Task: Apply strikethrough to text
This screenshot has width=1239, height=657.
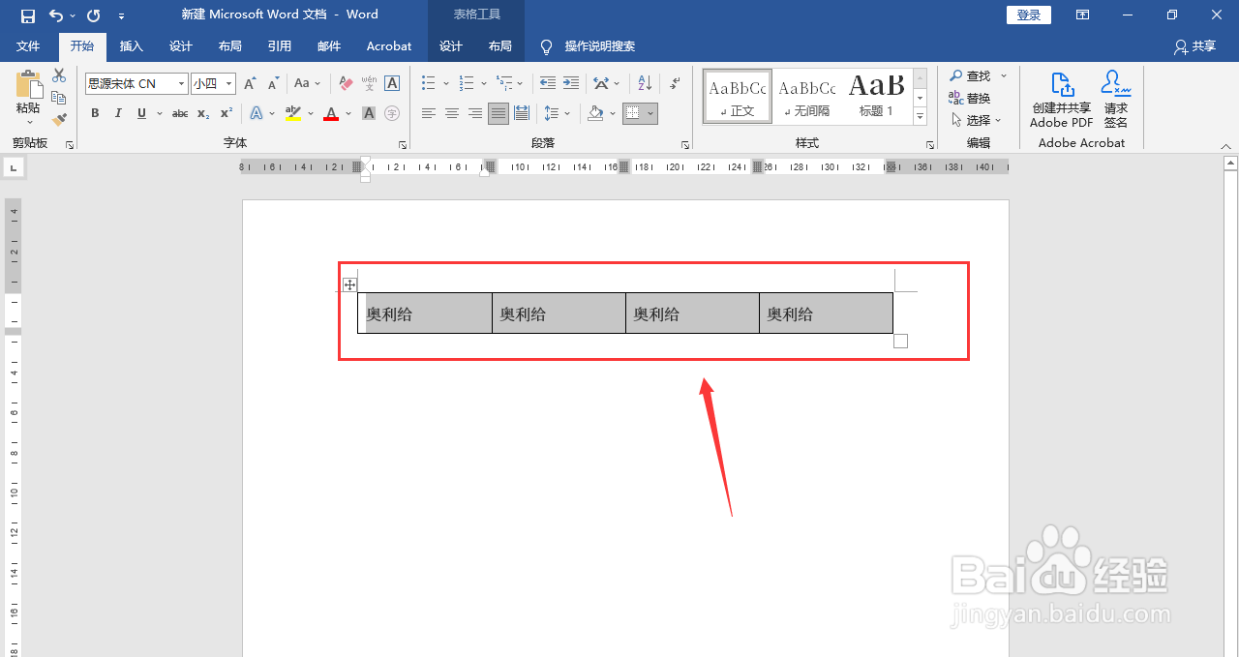Action: [179, 113]
